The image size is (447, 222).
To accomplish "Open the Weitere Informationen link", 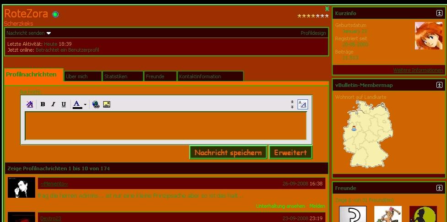I will pos(418,70).
